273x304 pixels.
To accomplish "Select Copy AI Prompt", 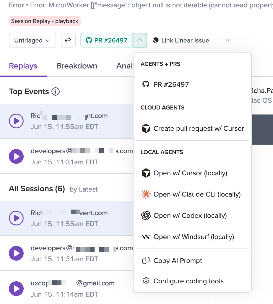I will pos(192,261).
